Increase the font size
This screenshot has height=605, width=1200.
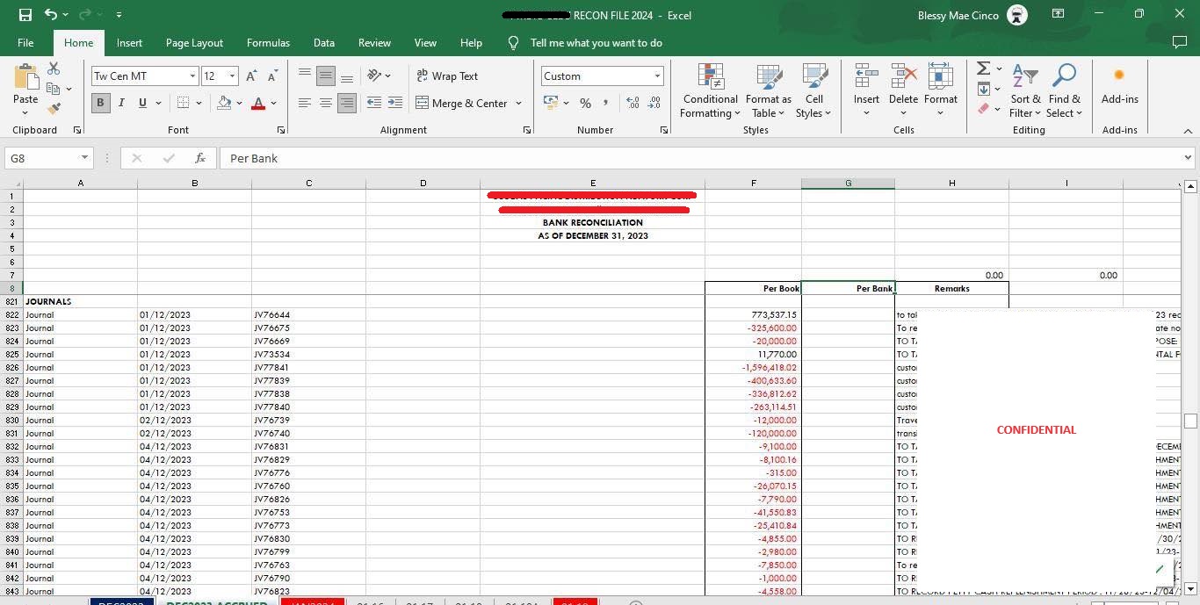tap(252, 76)
